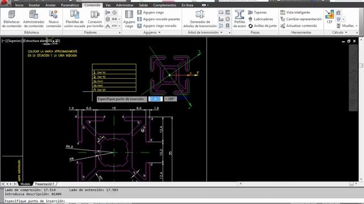Viewport: 364px width, 204px height.
Task: Click the pin icon in Fiadores panel
Action: click(114, 19)
